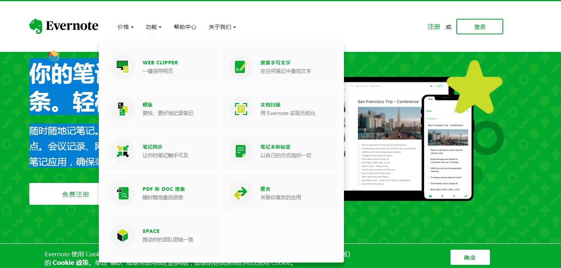
Task: Select the 搜索手写文字 handwriting icon
Action: 240,67
